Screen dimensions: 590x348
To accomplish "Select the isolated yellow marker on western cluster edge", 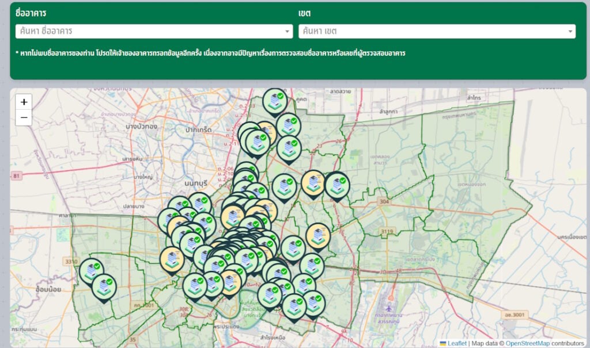I will tap(172, 258).
